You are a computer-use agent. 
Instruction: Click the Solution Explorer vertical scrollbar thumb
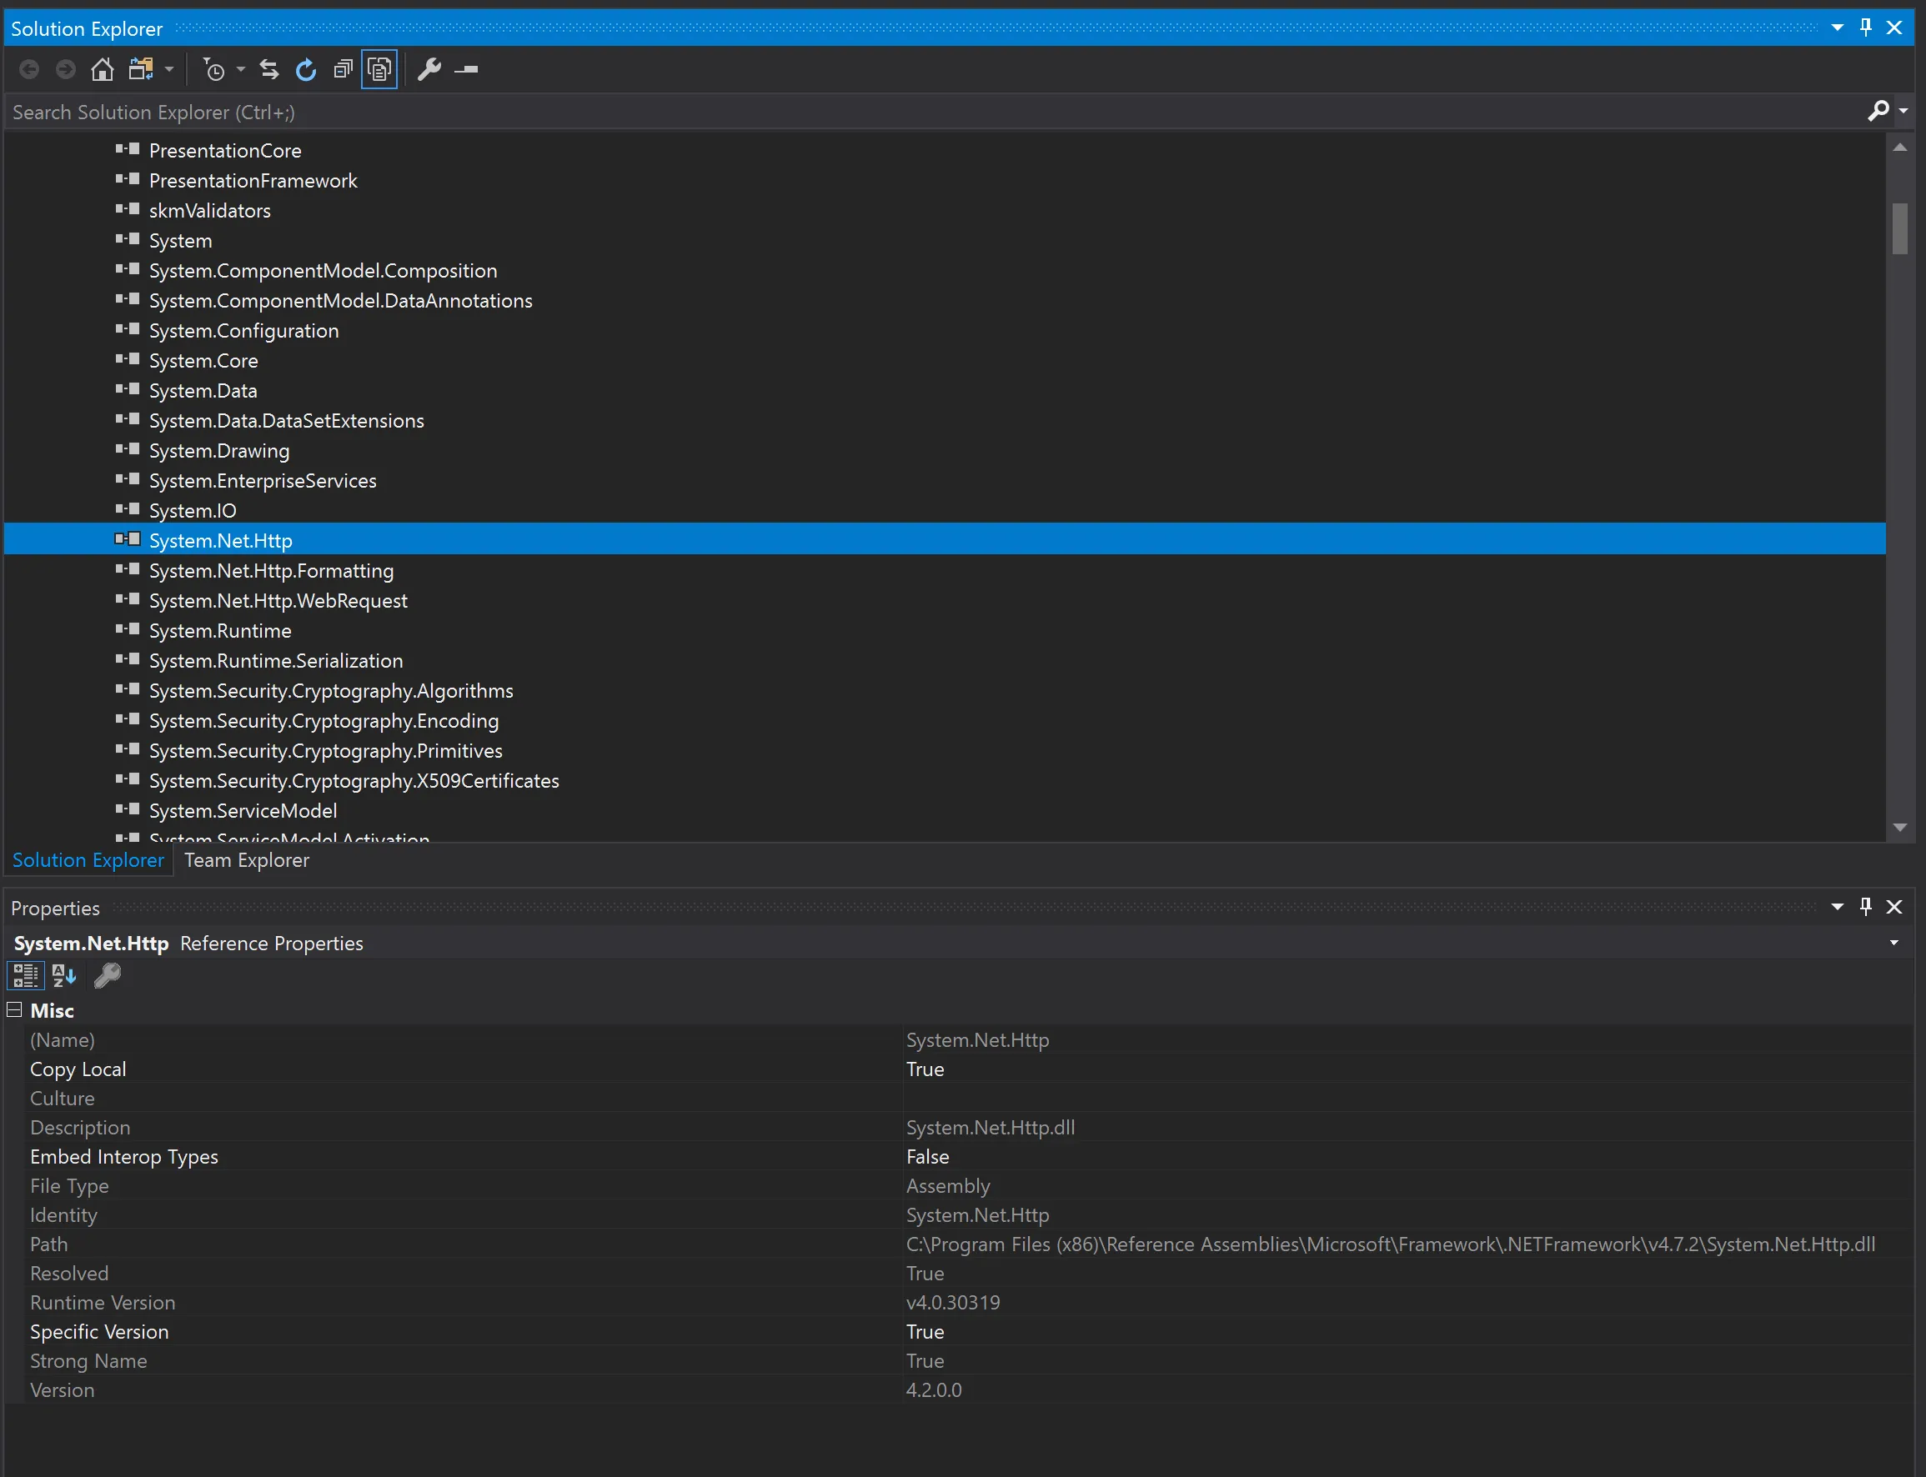tap(1899, 228)
